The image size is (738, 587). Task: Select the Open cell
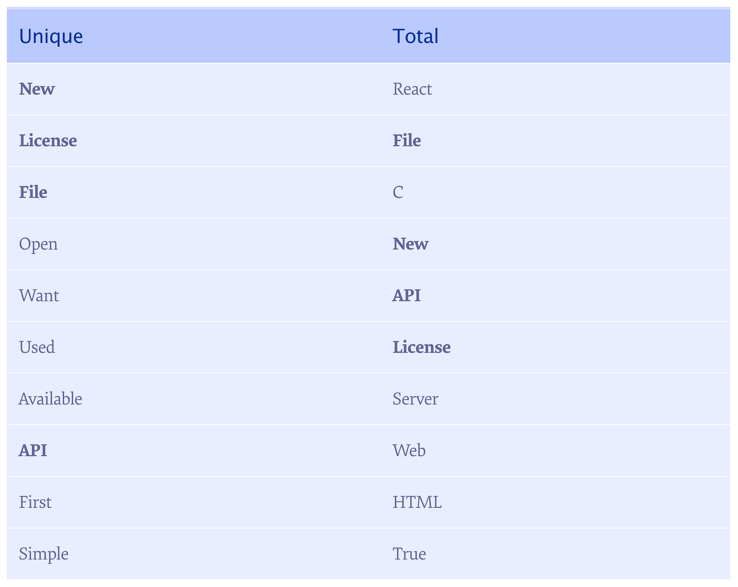pyautogui.click(x=38, y=243)
